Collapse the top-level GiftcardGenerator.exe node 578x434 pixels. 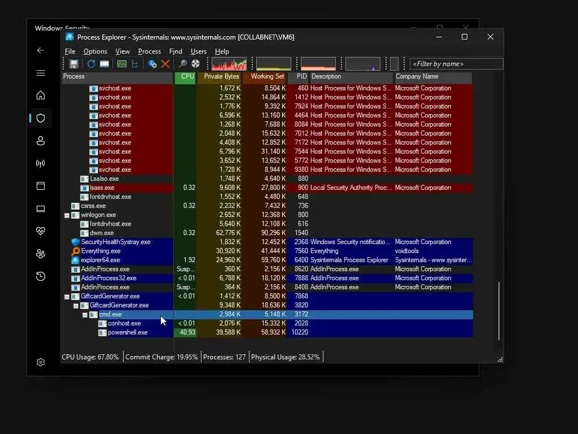click(x=67, y=297)
